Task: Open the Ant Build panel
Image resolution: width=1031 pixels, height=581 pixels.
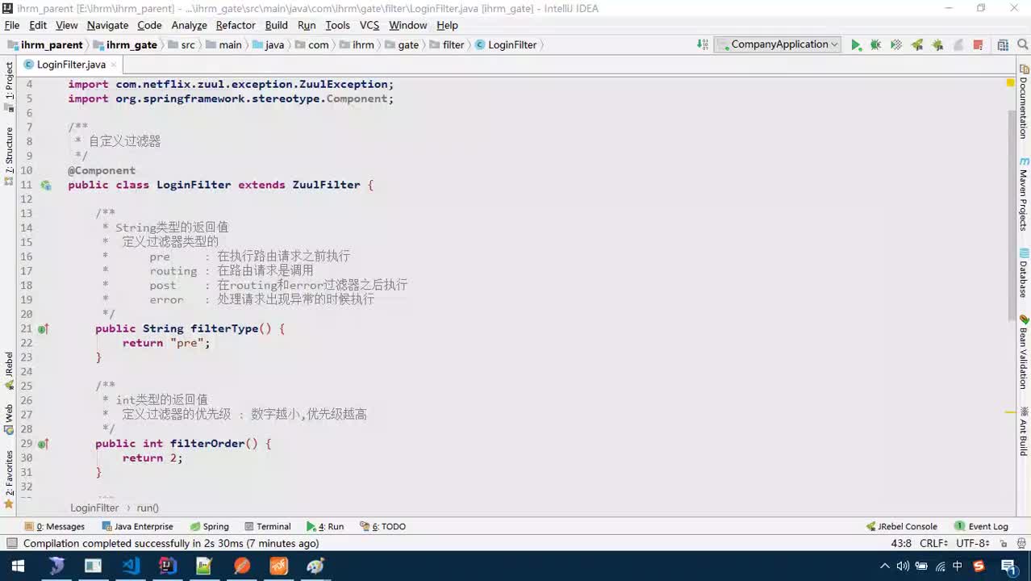Action: point(1024,433)
